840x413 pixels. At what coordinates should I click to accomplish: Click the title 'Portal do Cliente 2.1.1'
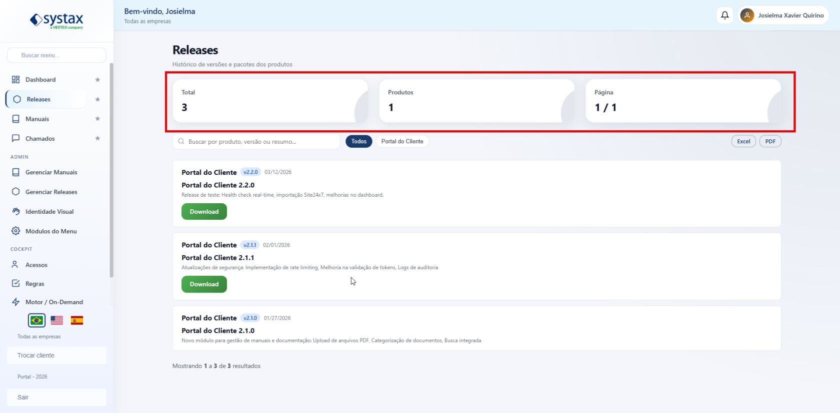(x=218, y=258)
